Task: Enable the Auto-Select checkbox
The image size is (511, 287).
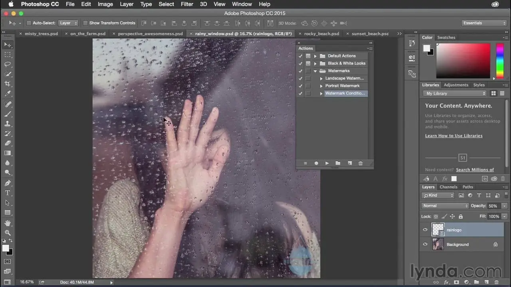Action: tap(29, 23)
